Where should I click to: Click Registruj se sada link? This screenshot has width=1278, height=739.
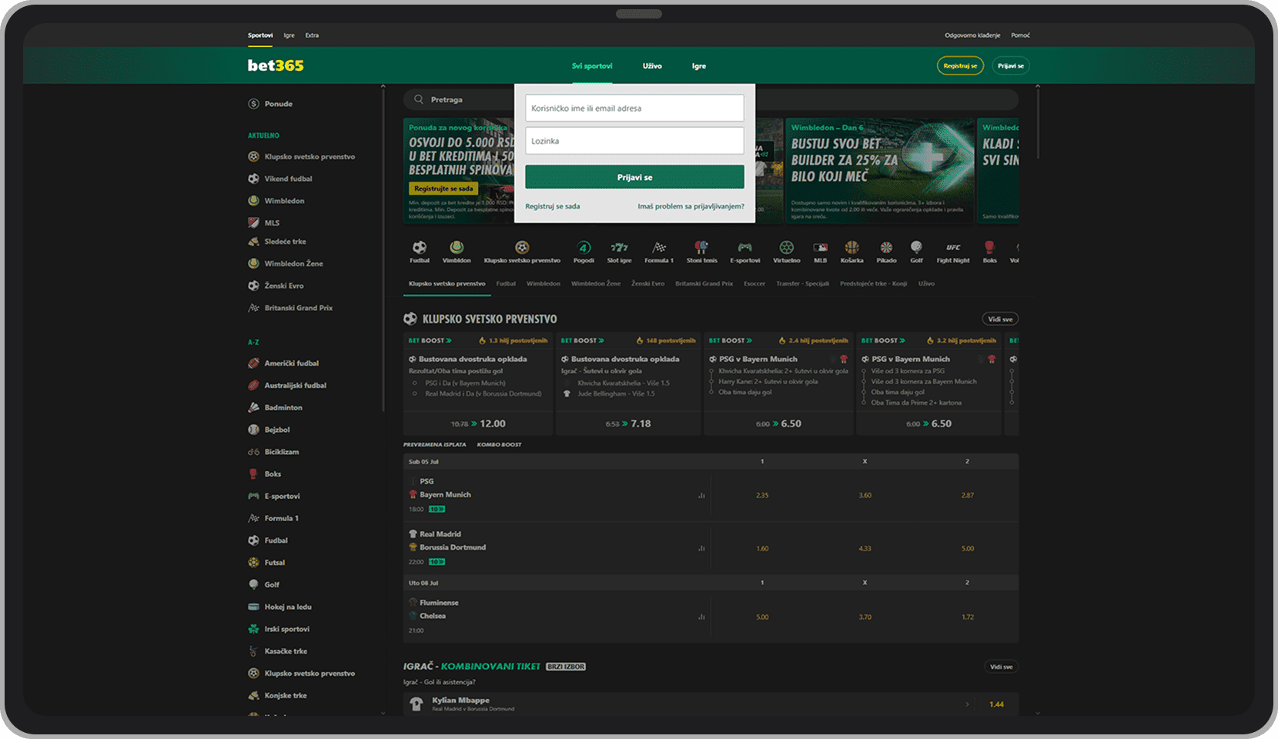click(x=553, y=206)
